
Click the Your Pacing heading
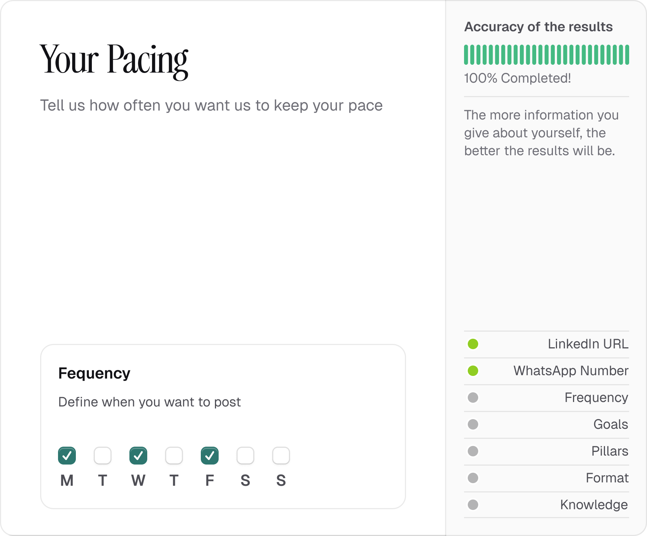coord(114,60)
